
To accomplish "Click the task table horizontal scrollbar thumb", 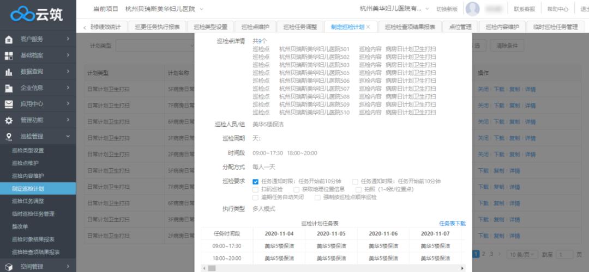I will tap(212, 268).
